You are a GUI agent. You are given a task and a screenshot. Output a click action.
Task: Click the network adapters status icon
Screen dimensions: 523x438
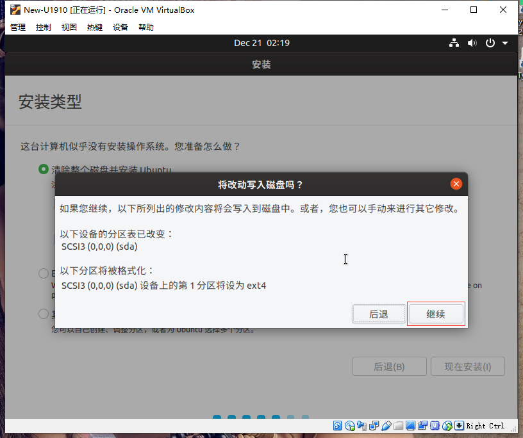pyautogui.click(x=374, y=426)
